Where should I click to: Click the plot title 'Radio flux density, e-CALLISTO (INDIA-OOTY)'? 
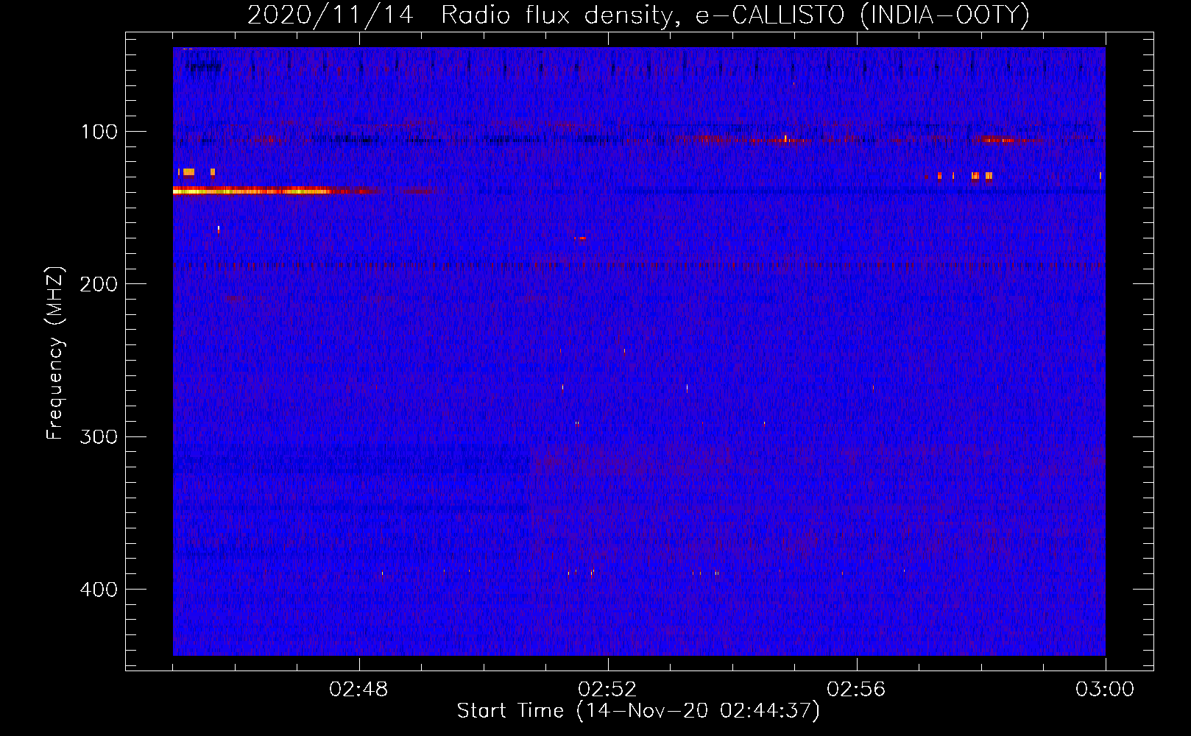point(735,15)
